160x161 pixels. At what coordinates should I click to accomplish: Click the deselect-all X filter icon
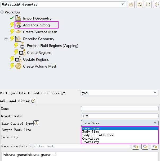154,146
